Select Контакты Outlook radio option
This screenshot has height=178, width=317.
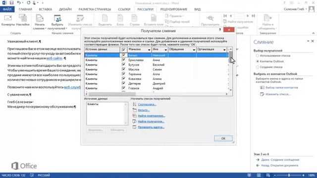(258, 61)
